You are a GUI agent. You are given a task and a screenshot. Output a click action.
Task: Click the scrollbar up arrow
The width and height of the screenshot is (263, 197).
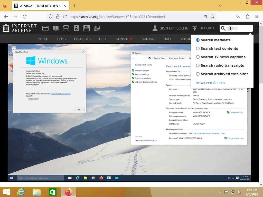[x=261, y=24]
